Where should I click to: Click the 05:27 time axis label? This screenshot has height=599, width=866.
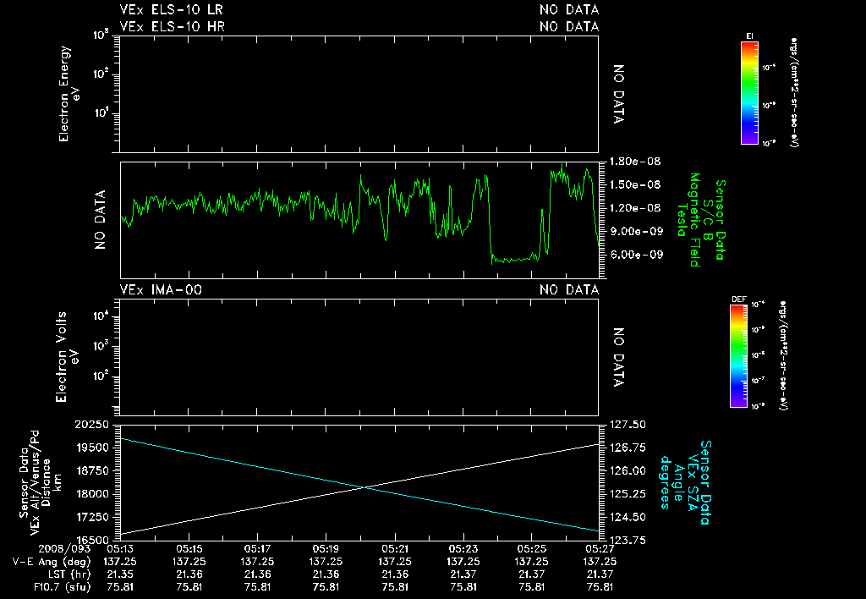(x=600, y=549)
